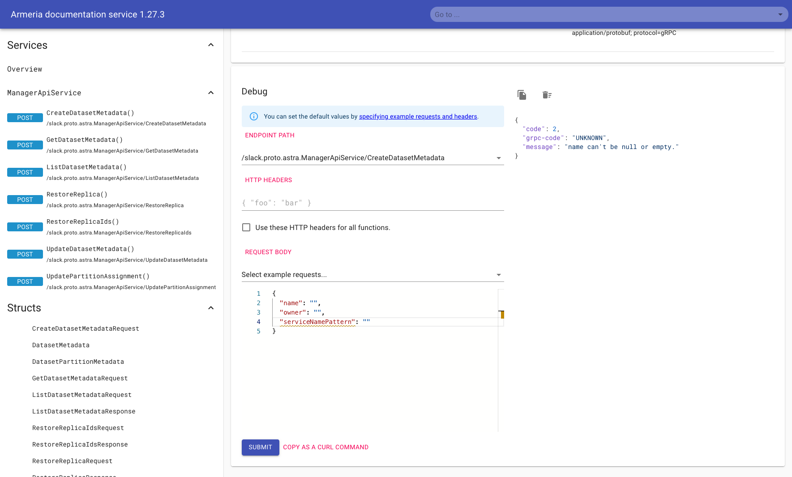This screenshot has height=477, width=792.
Task: Click the Services heading
Action: point(27,45)
